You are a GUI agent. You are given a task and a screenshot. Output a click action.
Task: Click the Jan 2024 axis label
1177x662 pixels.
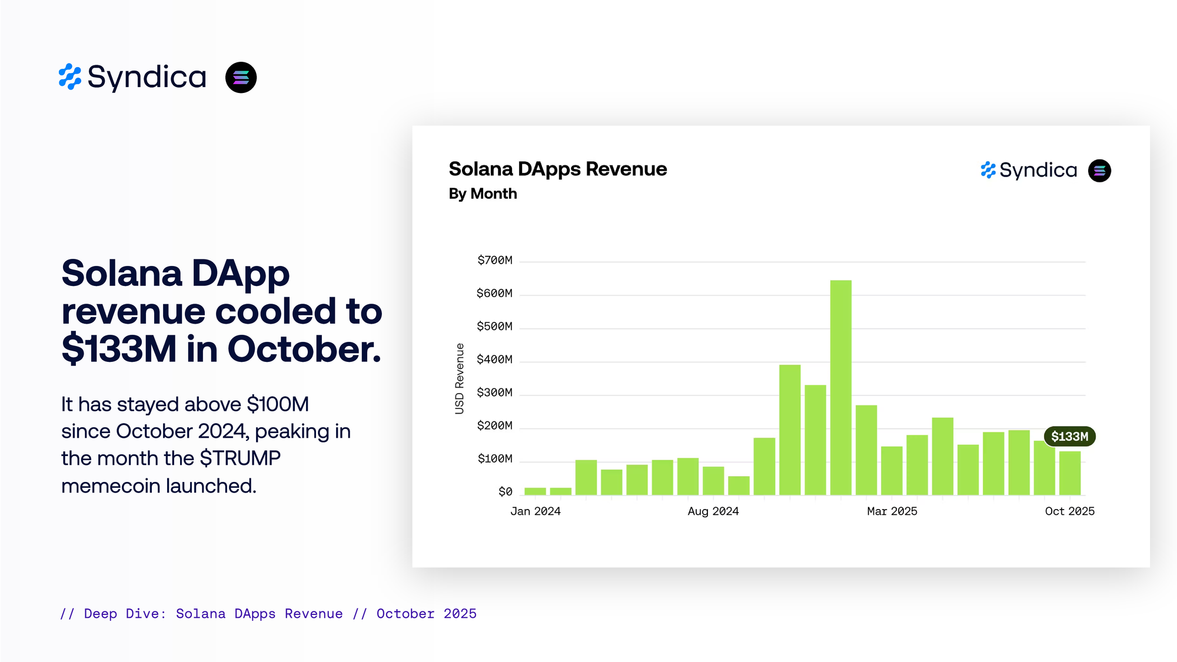point(535,511)
